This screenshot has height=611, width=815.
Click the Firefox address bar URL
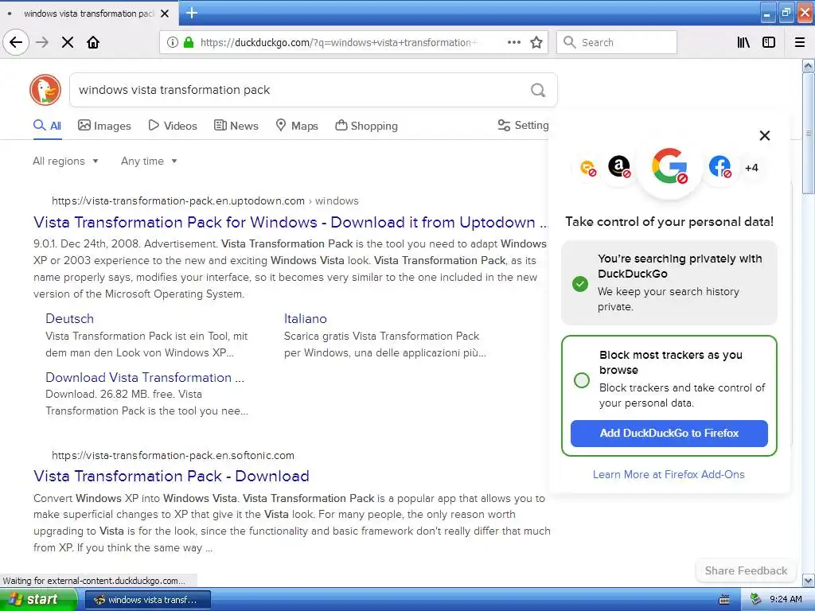[337, 43]
